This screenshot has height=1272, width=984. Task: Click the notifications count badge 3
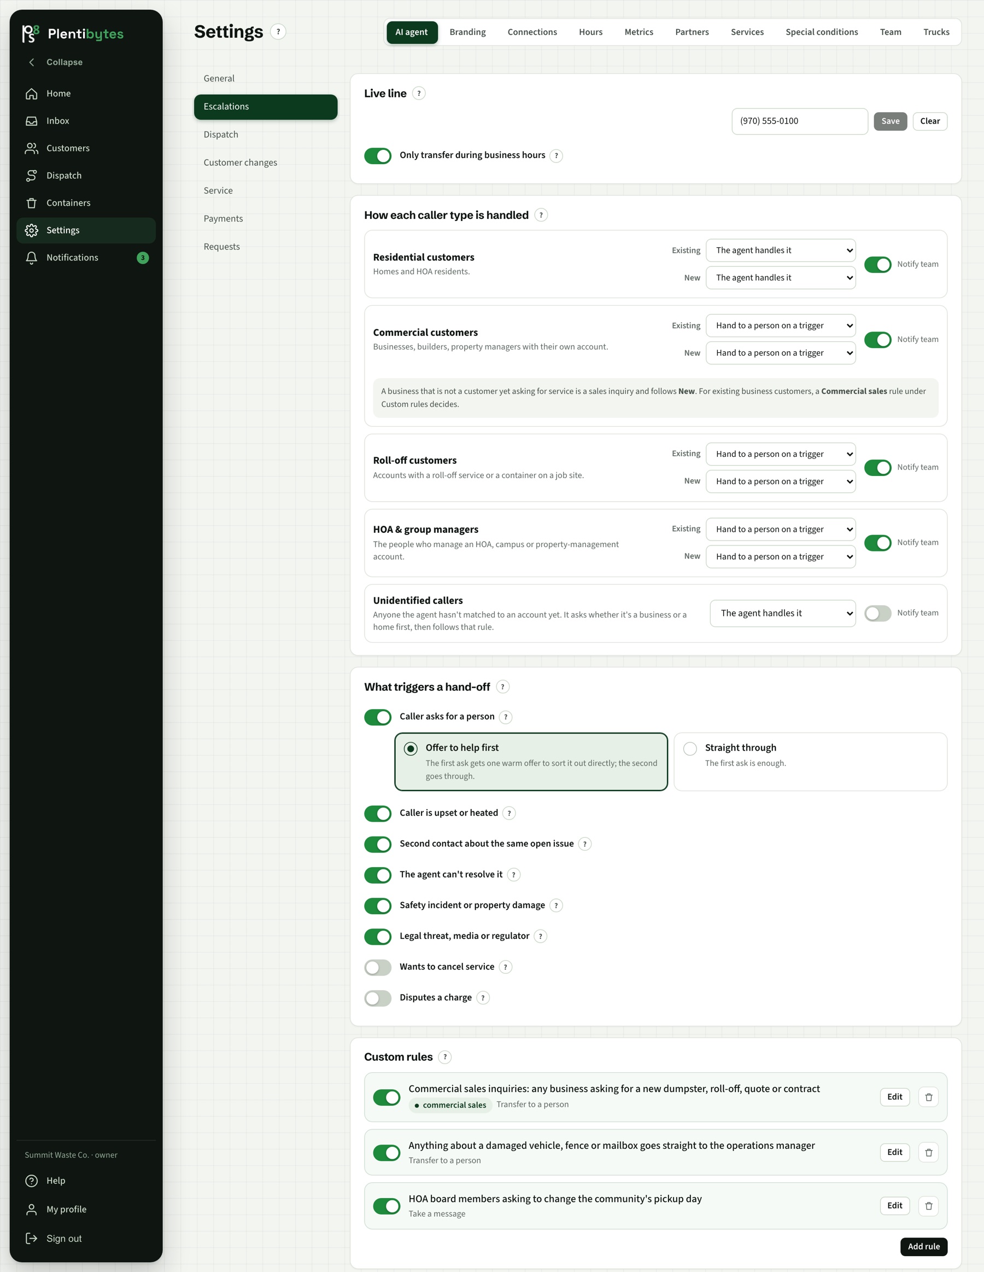[x=143, y=258]
